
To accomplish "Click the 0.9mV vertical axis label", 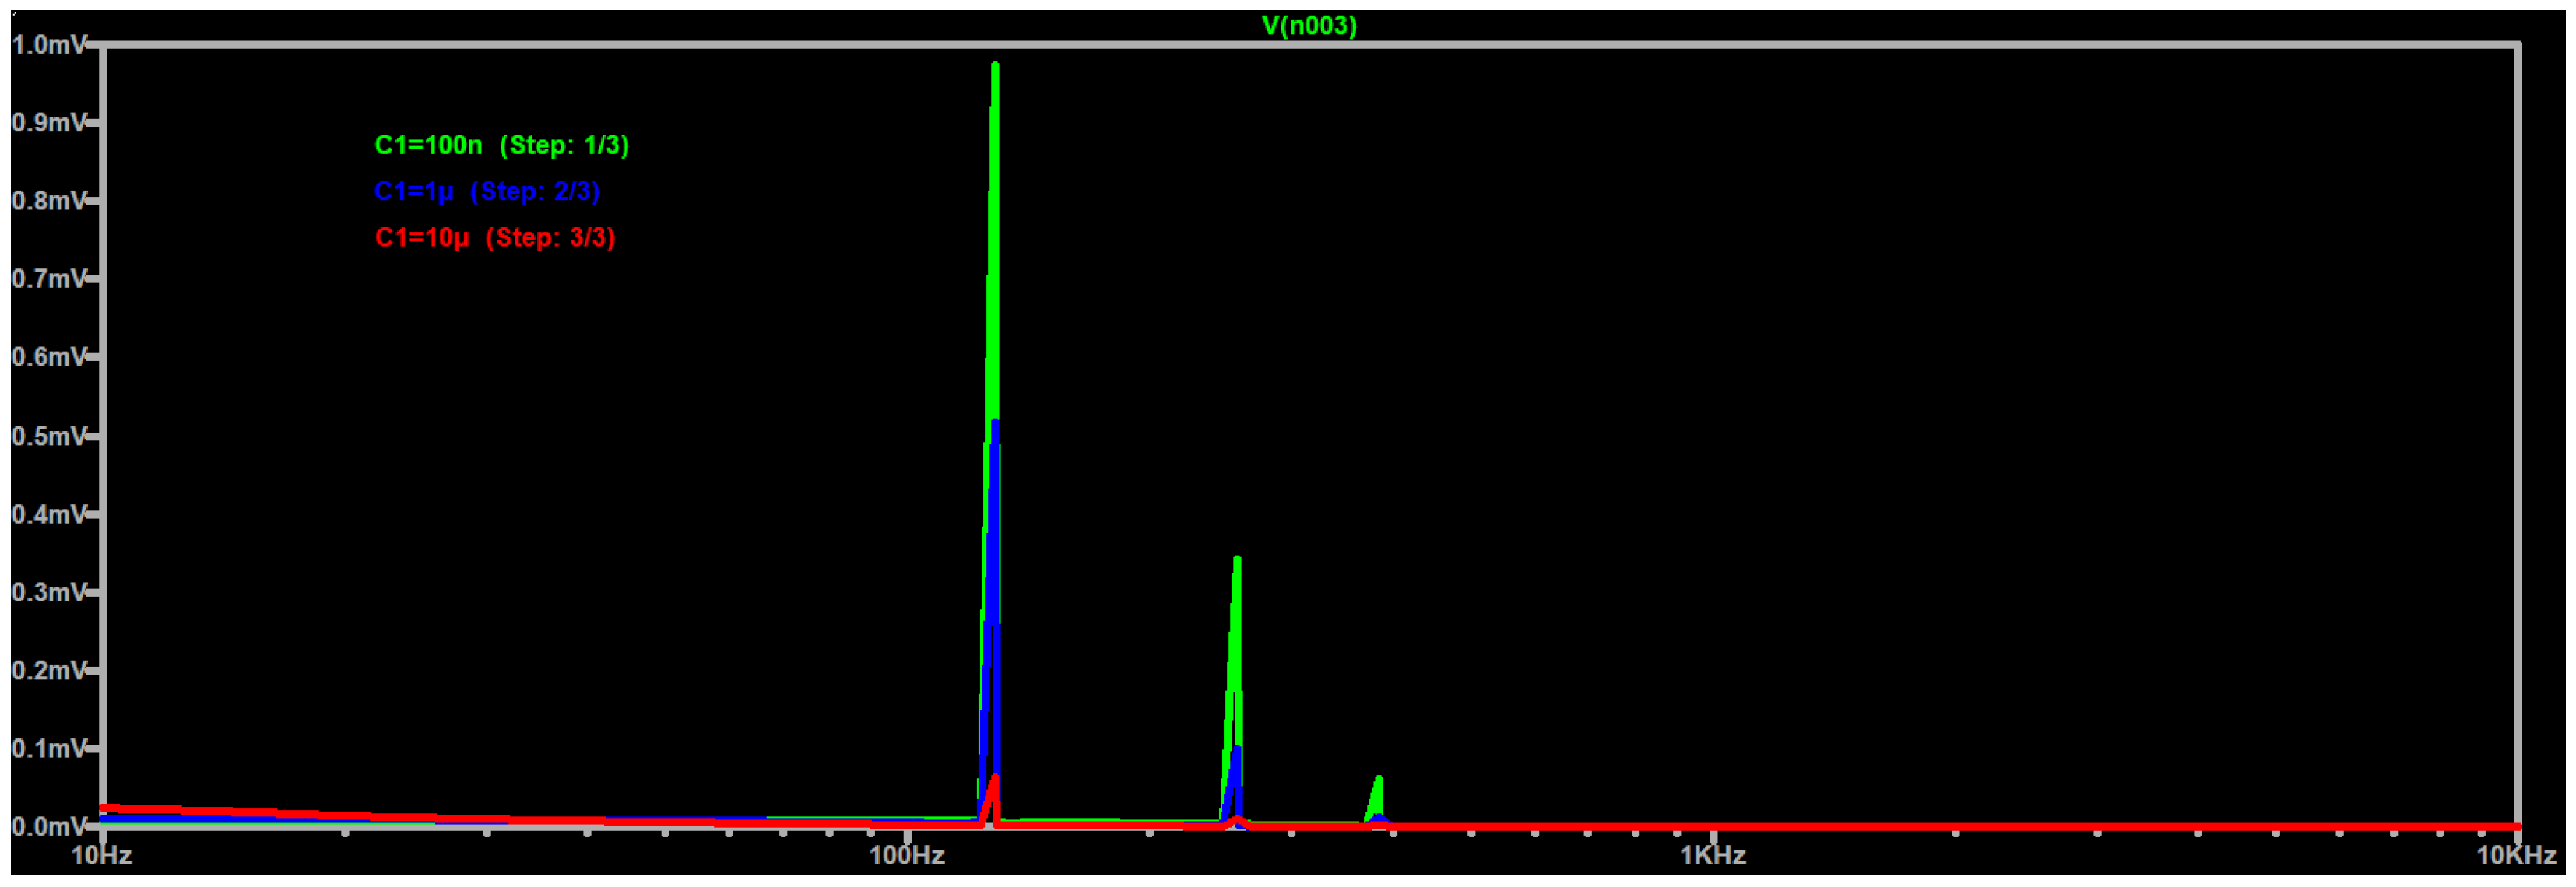I will coord(49,122).
